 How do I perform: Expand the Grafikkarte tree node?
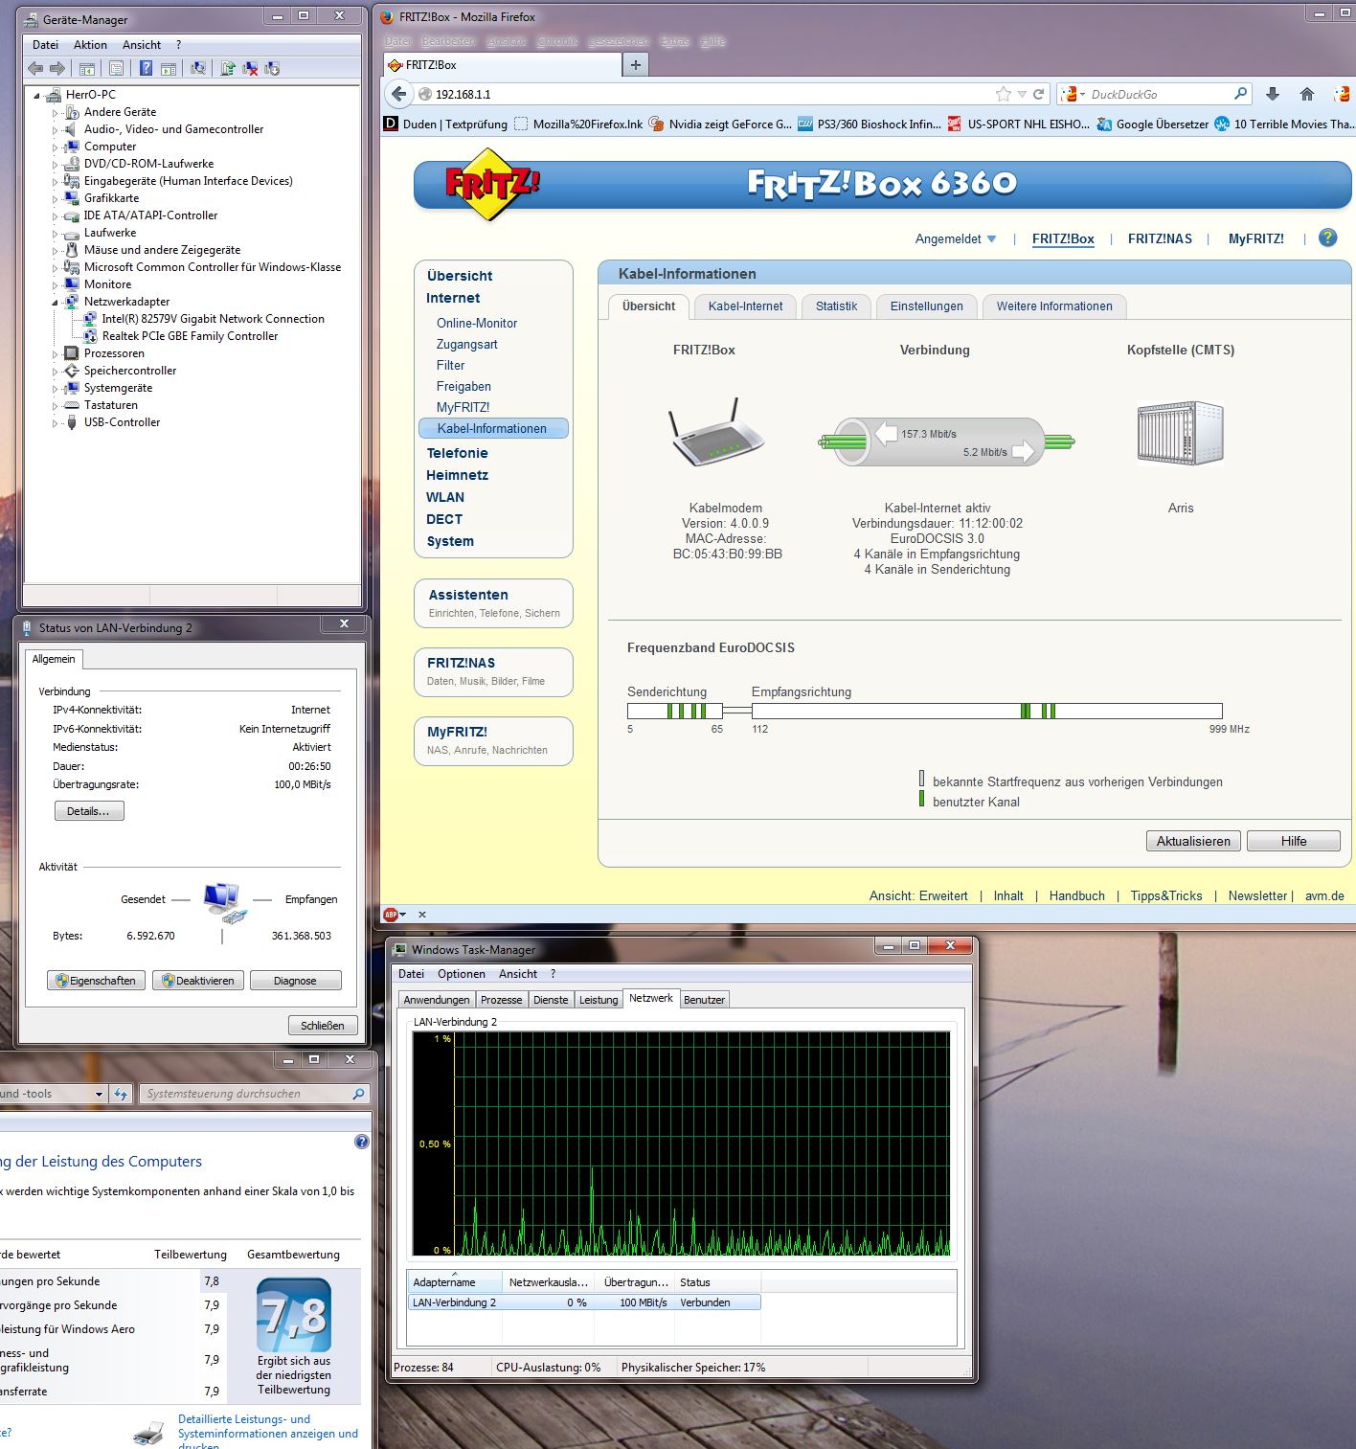[x=56, y=199]
